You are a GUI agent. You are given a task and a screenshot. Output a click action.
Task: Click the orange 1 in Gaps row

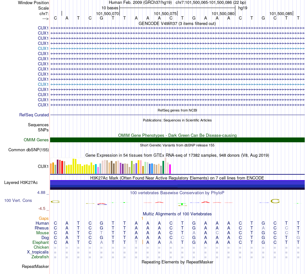142,219
